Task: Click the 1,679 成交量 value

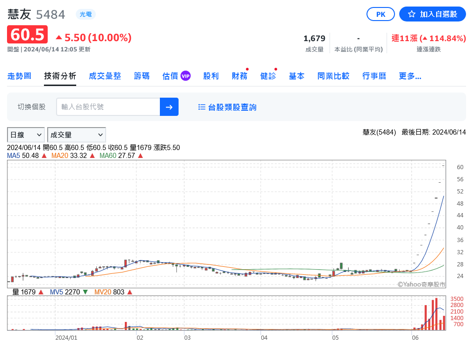Action: tap(315, 38)
